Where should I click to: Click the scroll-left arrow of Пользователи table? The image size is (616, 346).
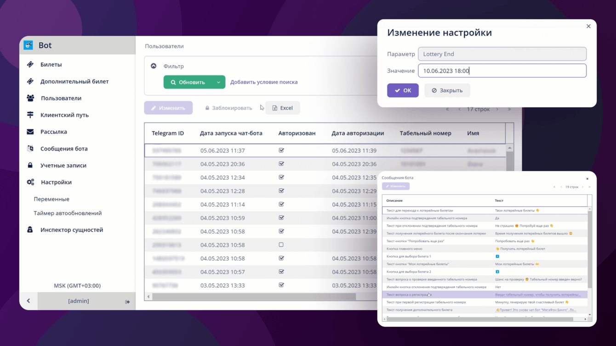[x=148, y=297]
